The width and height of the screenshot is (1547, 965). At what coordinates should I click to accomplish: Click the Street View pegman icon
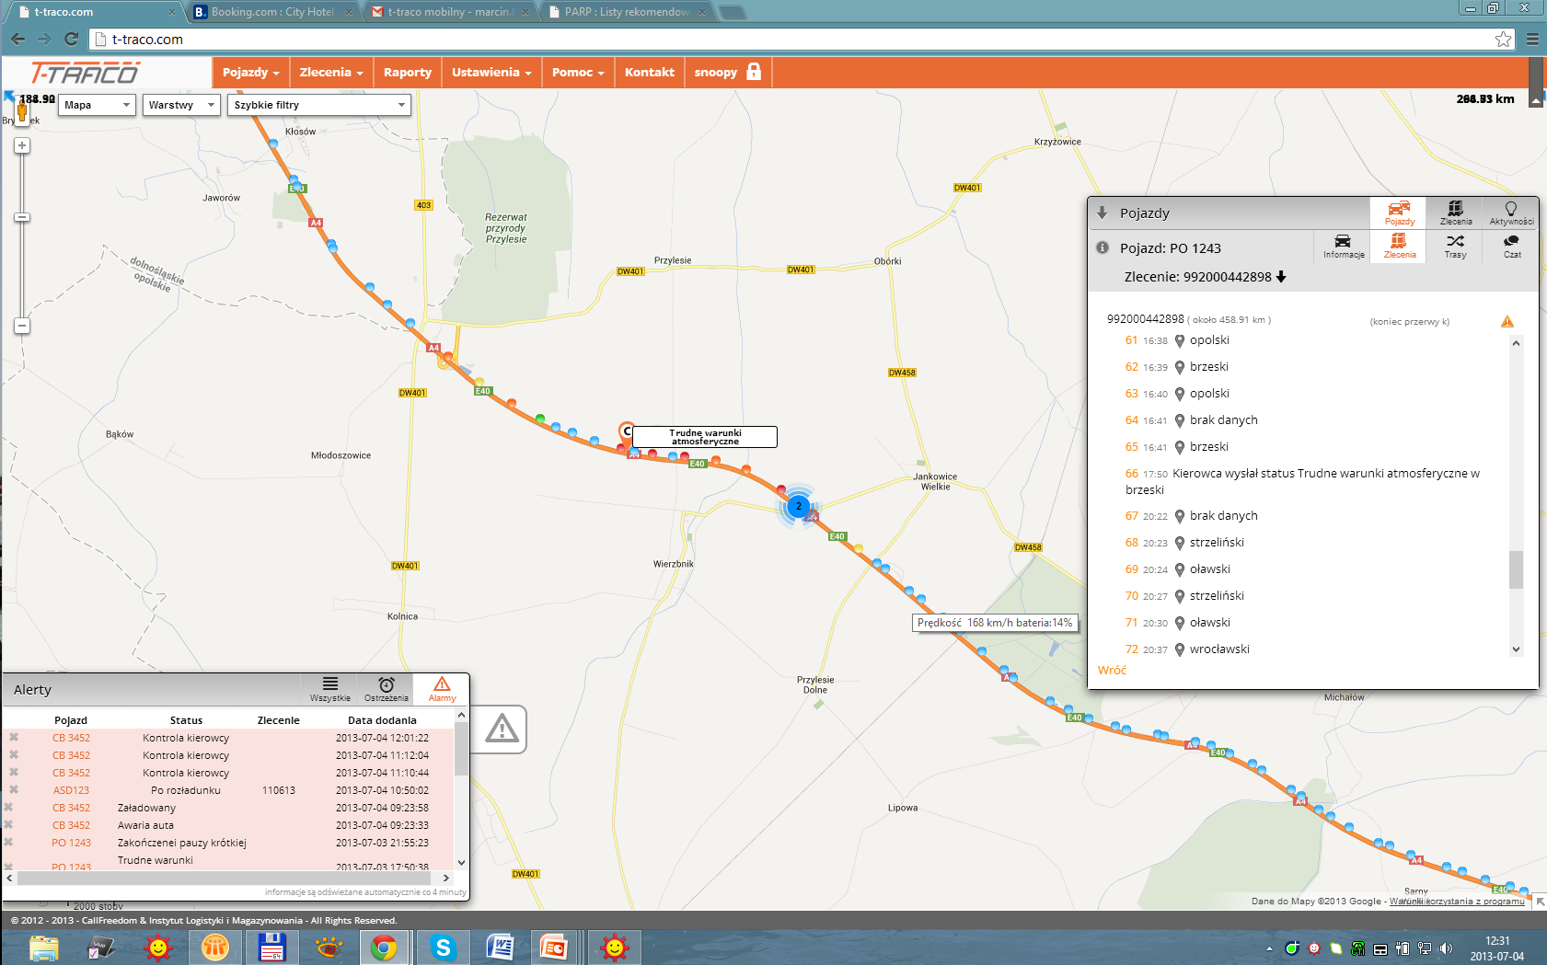[22, 112]
